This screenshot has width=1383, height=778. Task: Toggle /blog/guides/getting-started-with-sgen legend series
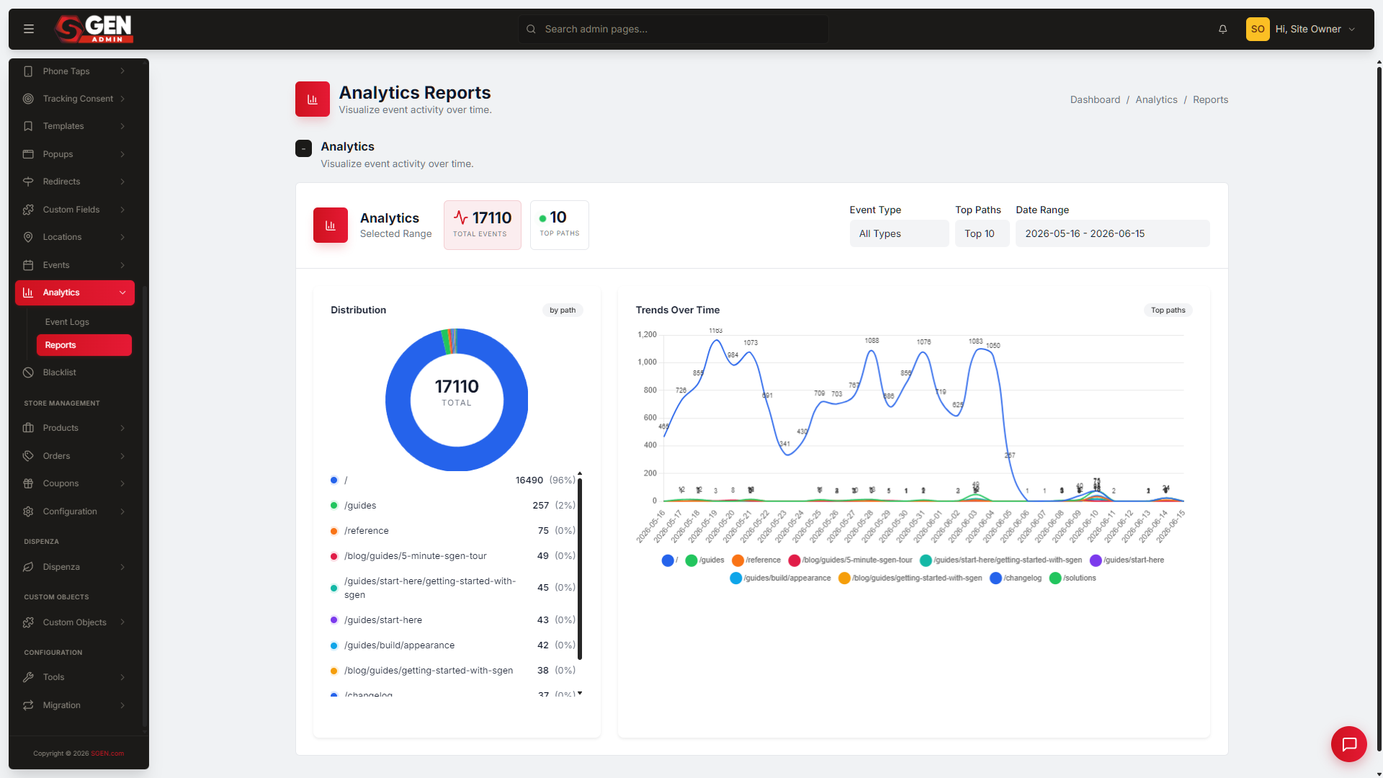tap(910, 578)
